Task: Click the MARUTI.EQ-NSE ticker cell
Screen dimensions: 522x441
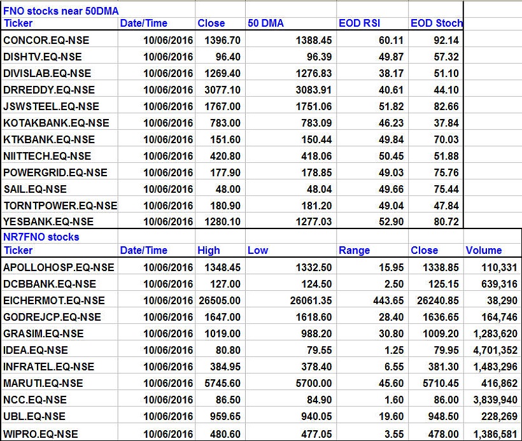Action: 43,383
